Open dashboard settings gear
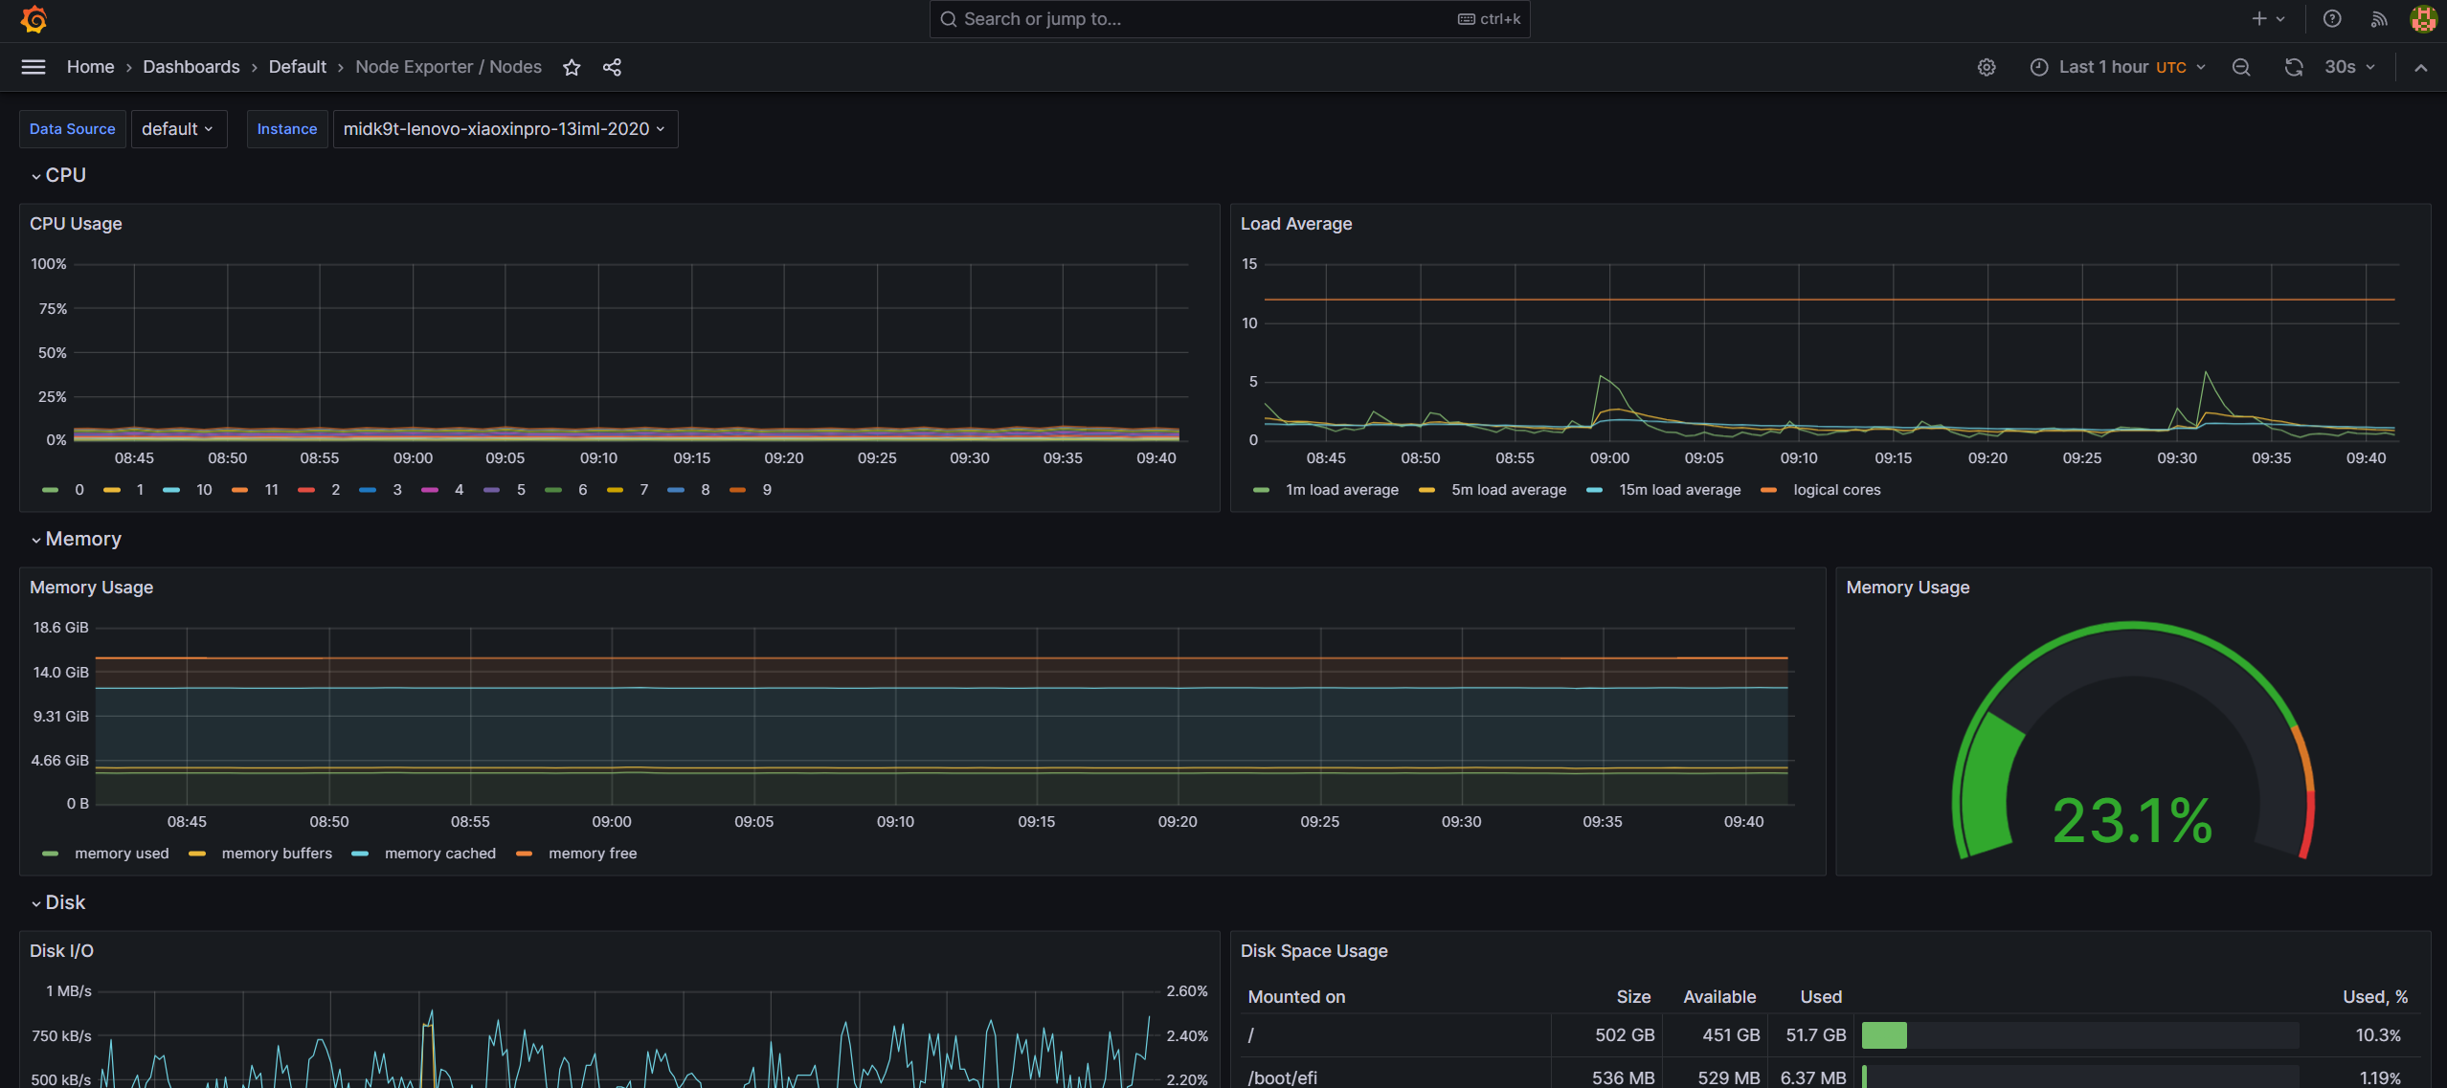This screenshot has height=1088, width=2447. pos(1987,67)
